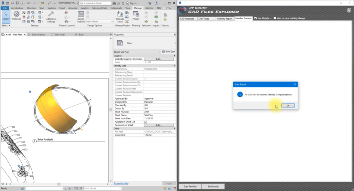354x191 pixels.
Task: Click the binoculars search icon
Action: point(114,3)
